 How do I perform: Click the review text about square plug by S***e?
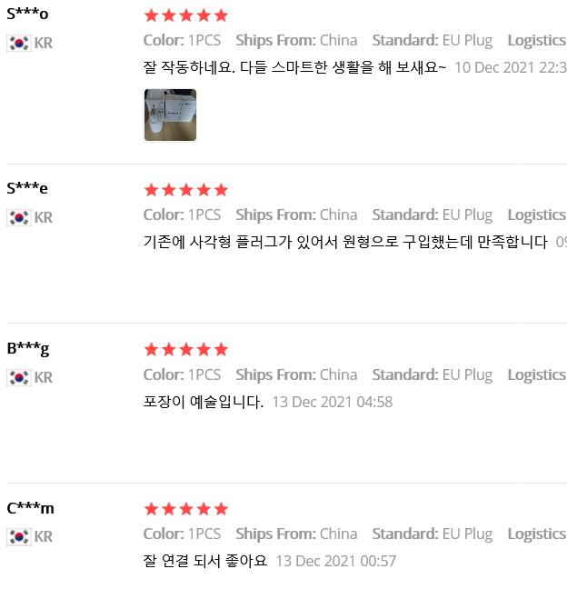coord(345,242)
